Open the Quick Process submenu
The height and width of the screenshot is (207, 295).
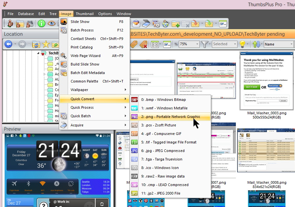[94, 107]
